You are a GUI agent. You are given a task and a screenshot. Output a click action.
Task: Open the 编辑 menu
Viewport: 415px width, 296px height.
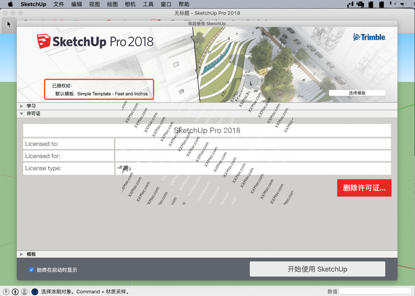coord(77,4)
